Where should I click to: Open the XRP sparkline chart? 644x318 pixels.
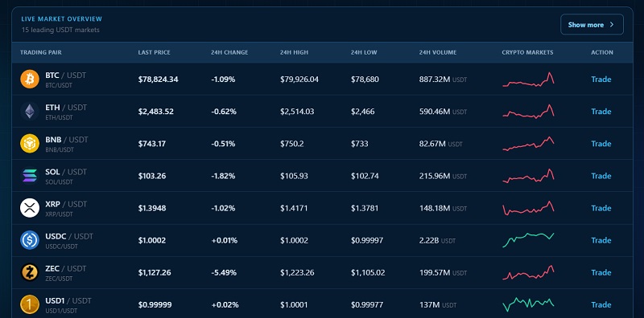click(528, 208)
